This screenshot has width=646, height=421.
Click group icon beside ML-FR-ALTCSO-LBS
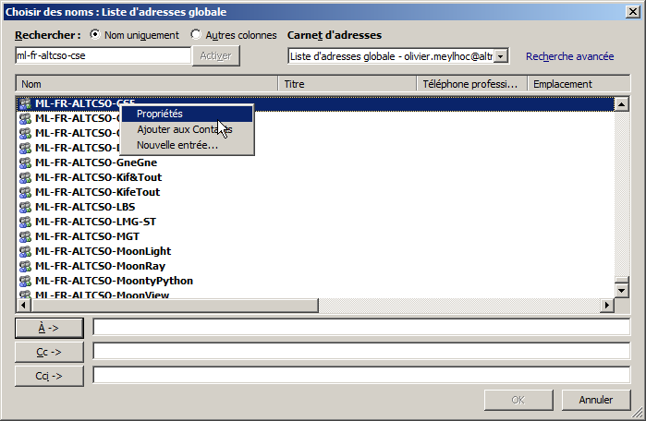tap(25, 207)
